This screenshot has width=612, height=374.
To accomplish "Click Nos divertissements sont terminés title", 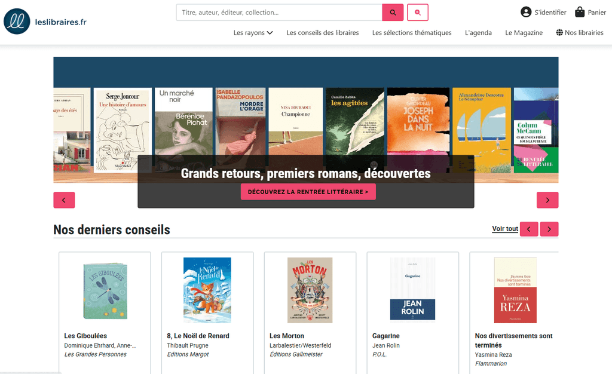I will pyautogui.click(x=513, y=341).
